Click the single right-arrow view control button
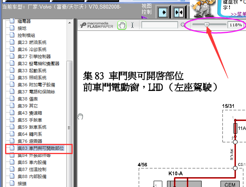246x187 pixels. (163, 13)
